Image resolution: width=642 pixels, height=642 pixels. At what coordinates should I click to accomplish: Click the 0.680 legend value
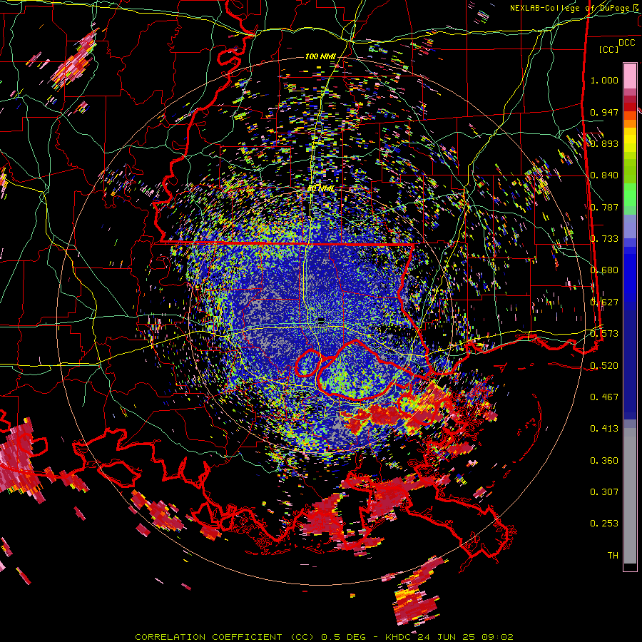604,270
